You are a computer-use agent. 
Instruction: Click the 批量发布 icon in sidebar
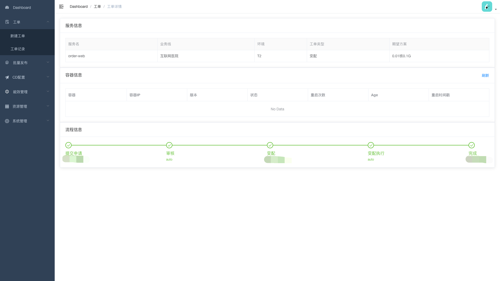7,63
